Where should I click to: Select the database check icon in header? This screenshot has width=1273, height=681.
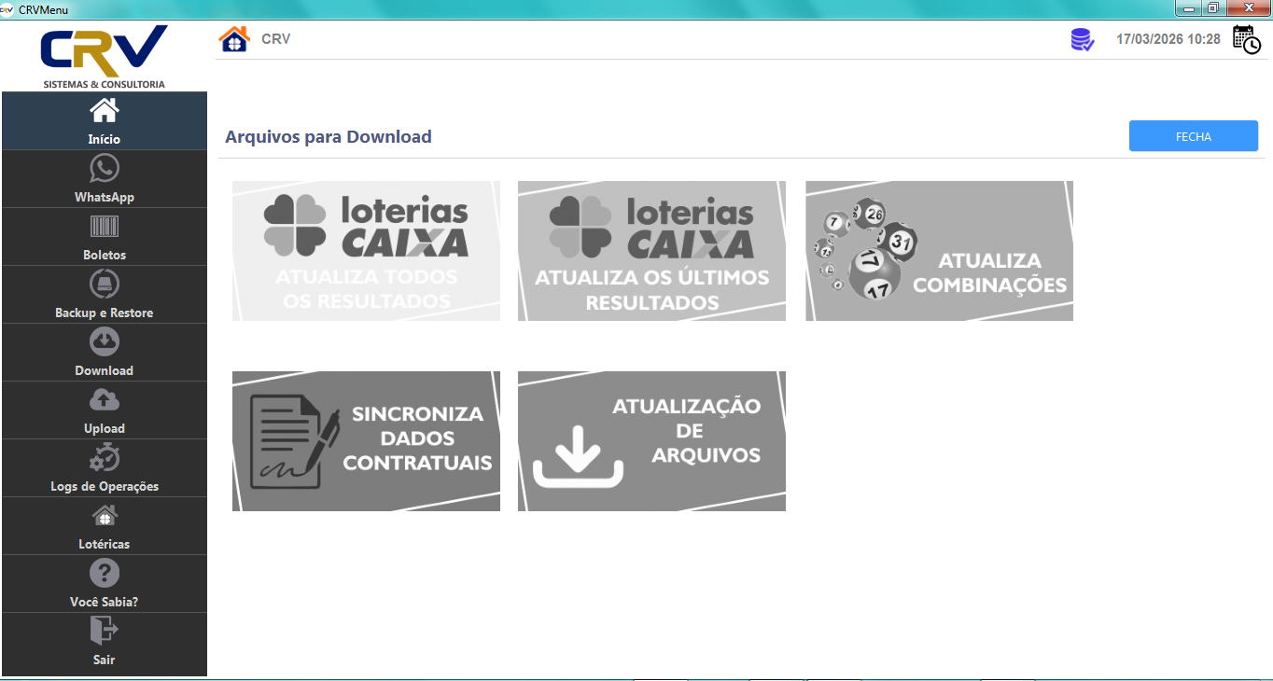tap(1083, 39)
